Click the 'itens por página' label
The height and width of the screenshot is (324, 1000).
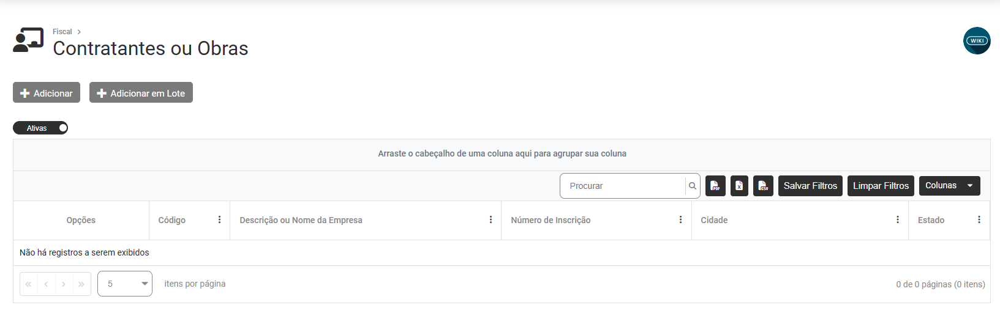(195, 284)
